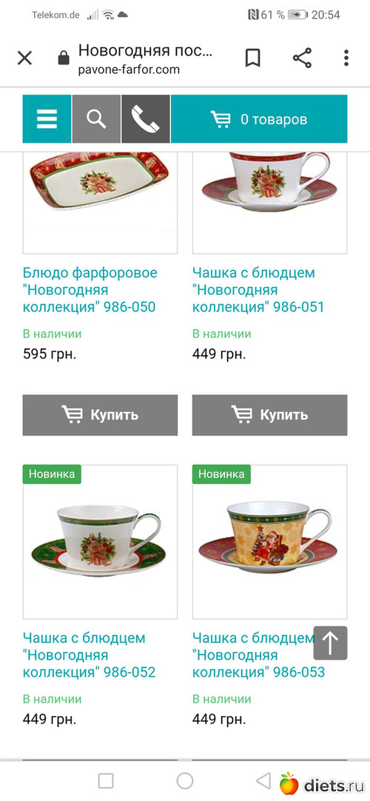Click Купить under plate 986-050

[x=100, y=415]
